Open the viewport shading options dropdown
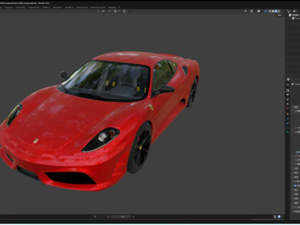300x225 pixels. (282, 11)
